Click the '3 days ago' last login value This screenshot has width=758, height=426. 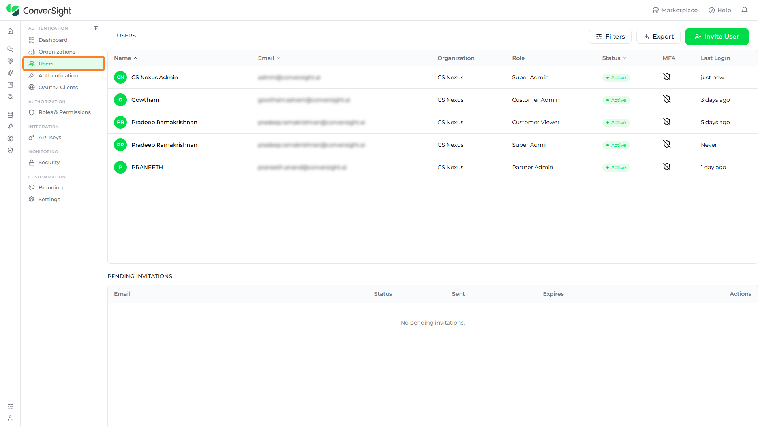[715, 100]
